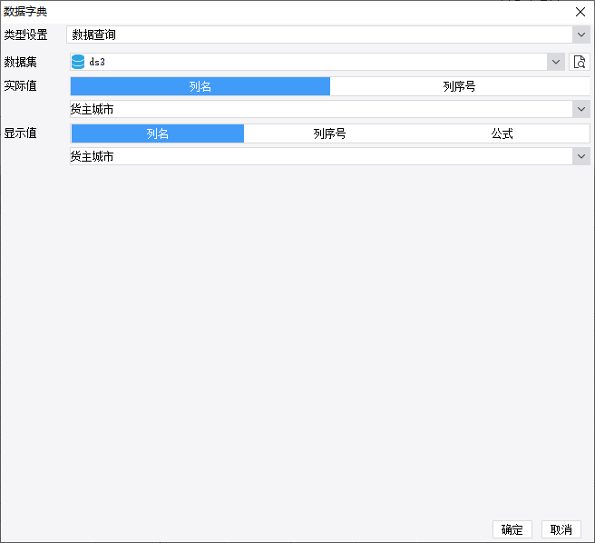The image size is (595, 543).
Task: Select 列名 option for 显示值
Action: pyautogui.click(x=158, y=133)
